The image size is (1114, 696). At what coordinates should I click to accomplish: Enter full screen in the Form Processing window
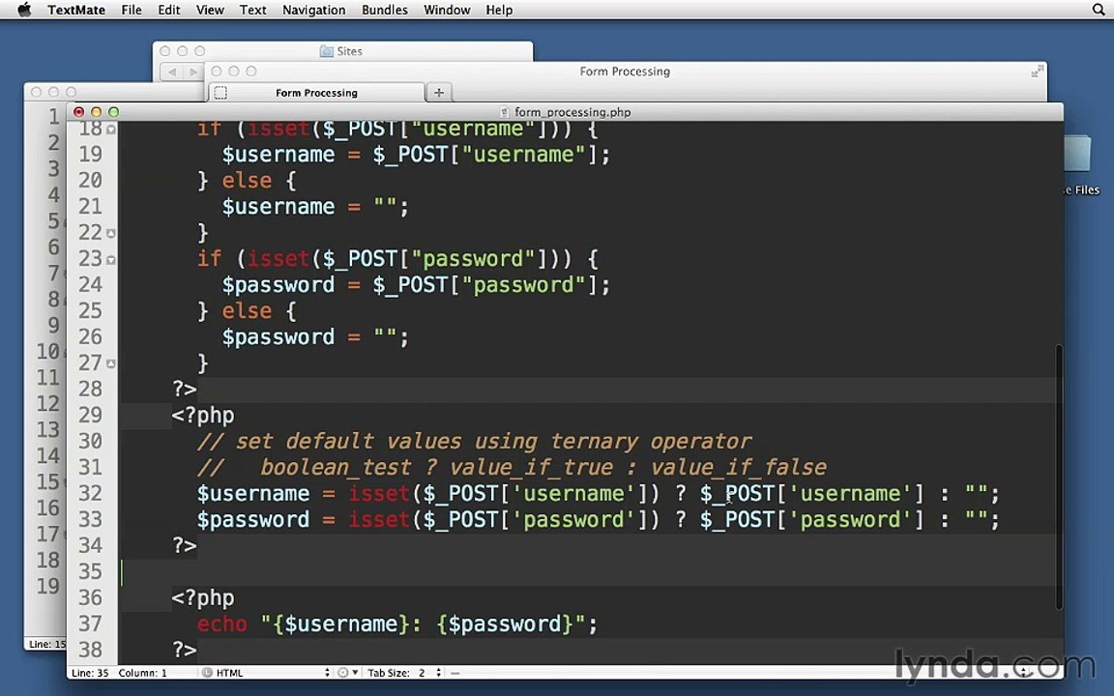1038,71
